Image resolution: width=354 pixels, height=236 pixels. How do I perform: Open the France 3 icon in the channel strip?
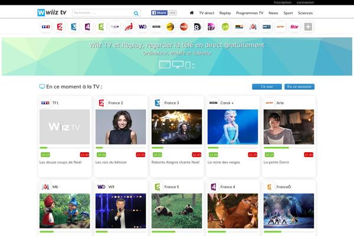tap(74, 27)
